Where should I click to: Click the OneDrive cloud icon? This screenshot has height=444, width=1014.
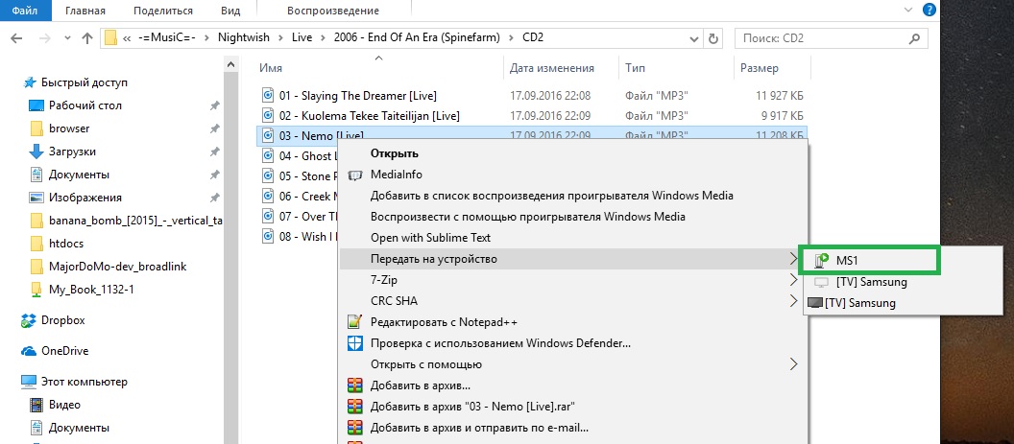[x=29, y=351]
